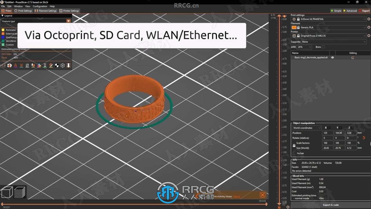Viewport: 371px width, 209px height.
Task: Collapse the Legend panel
Action: tap(3, 16)
